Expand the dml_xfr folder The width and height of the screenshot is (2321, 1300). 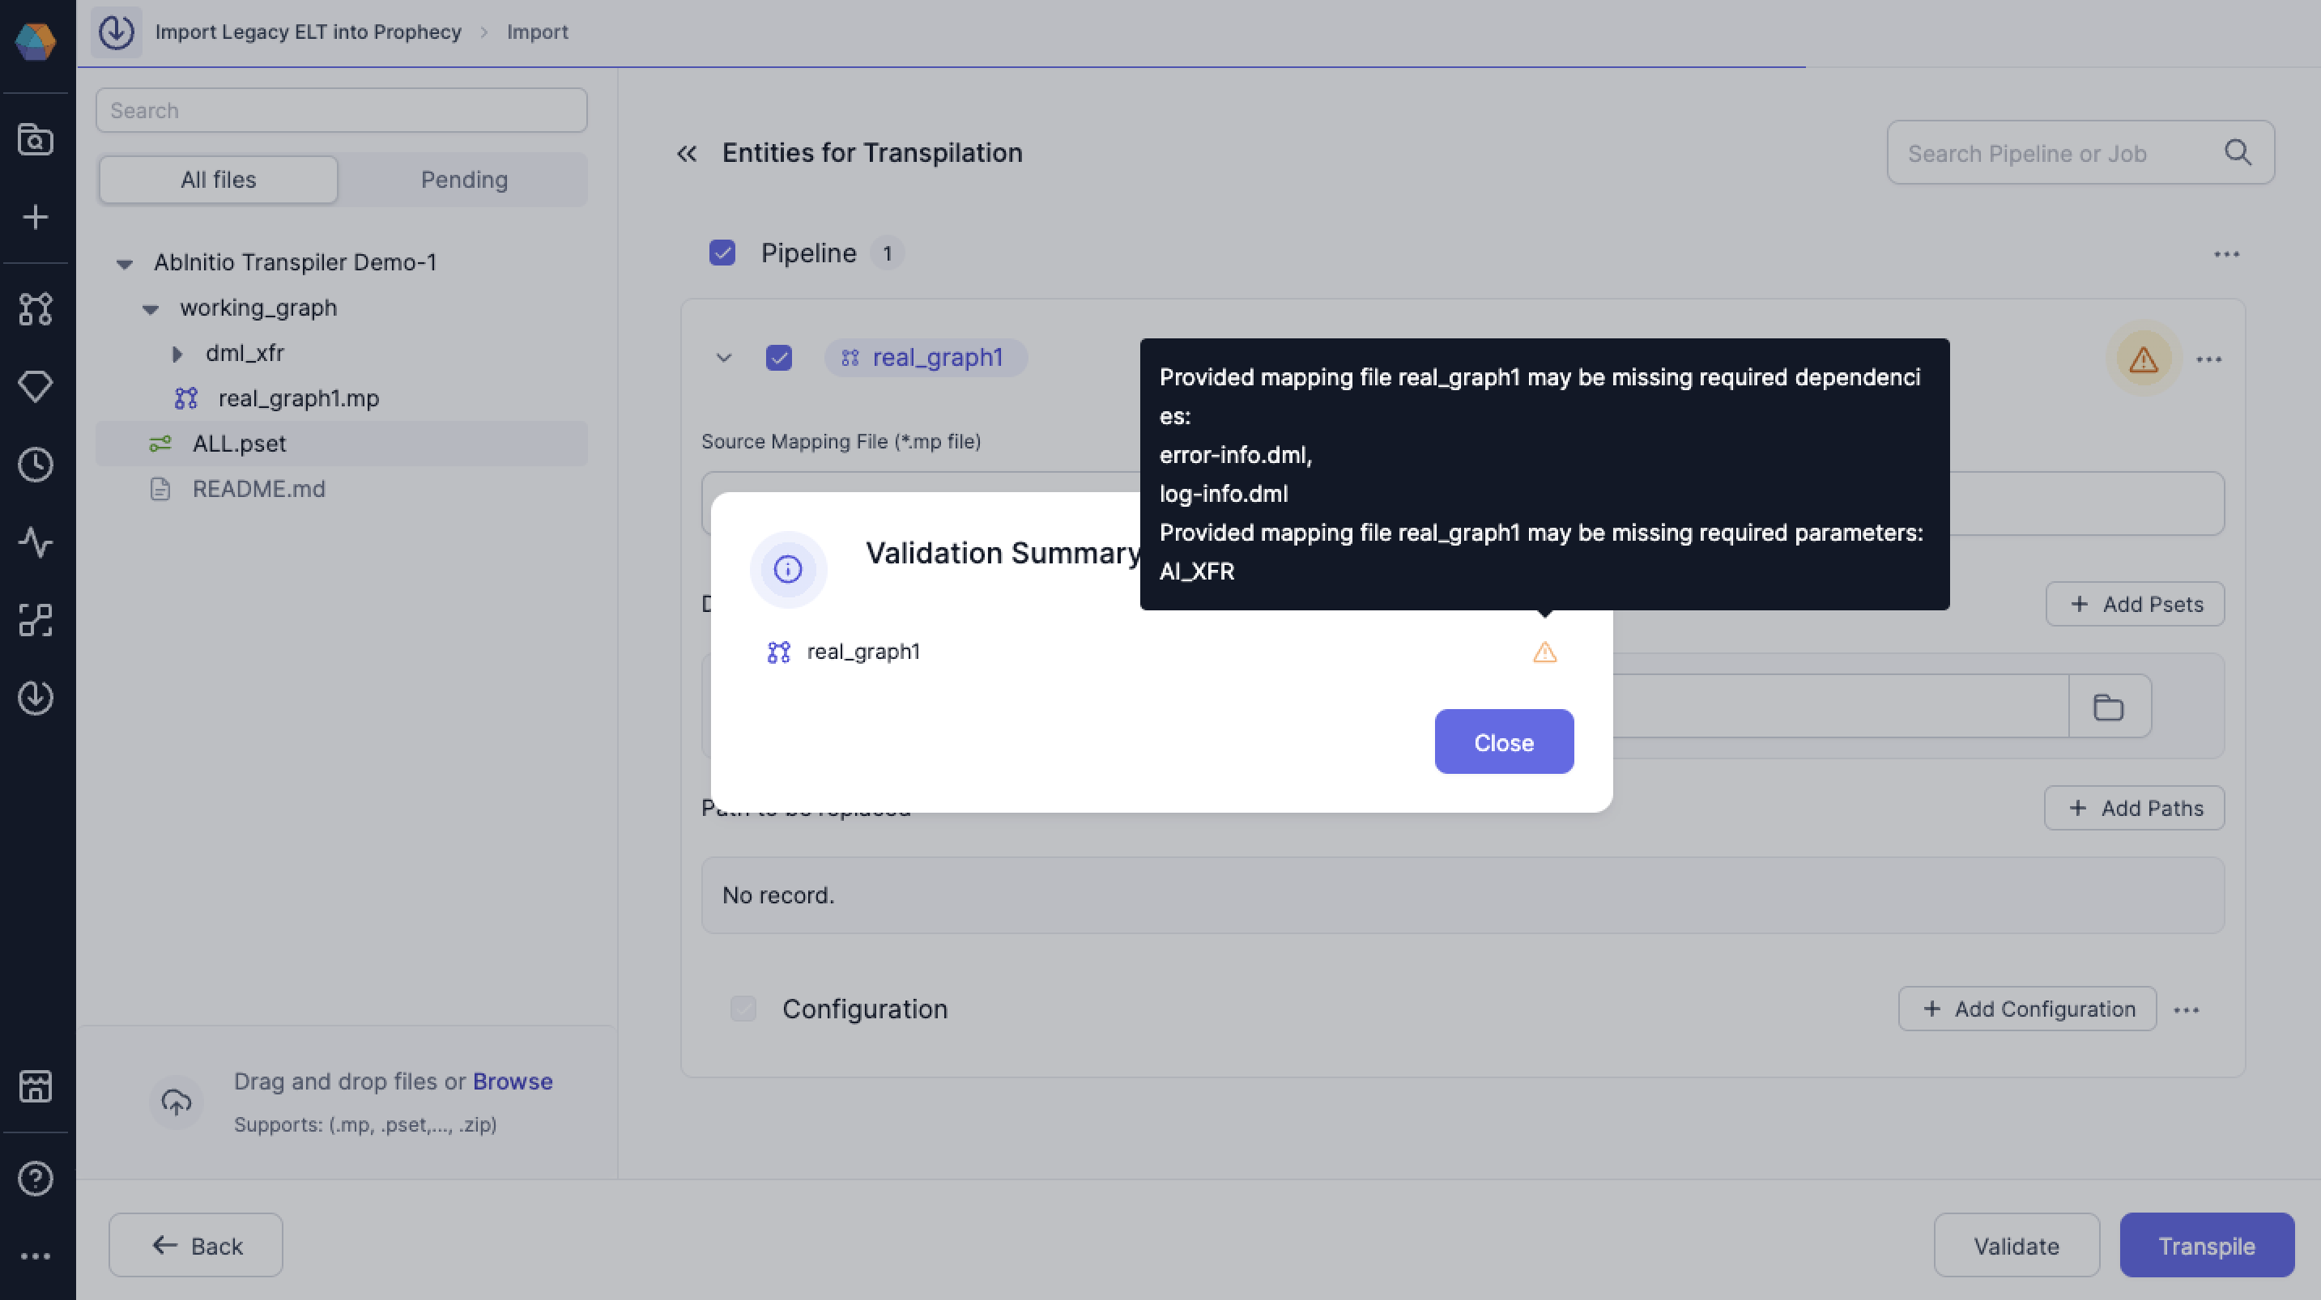tap(177, 353)
